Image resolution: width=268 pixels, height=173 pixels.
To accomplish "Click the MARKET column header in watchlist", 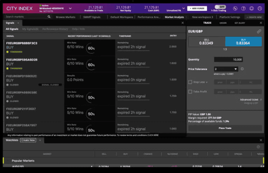I will coord(47,154).
